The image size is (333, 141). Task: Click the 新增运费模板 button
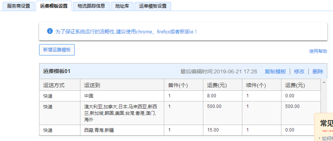click(x=57, y=50)
